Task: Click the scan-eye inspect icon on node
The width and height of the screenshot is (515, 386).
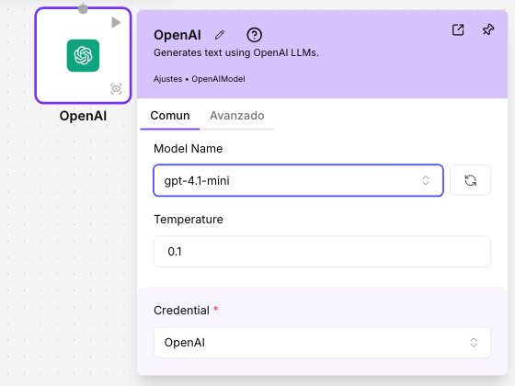Action: pyautogui.click(x=116, y=88)
